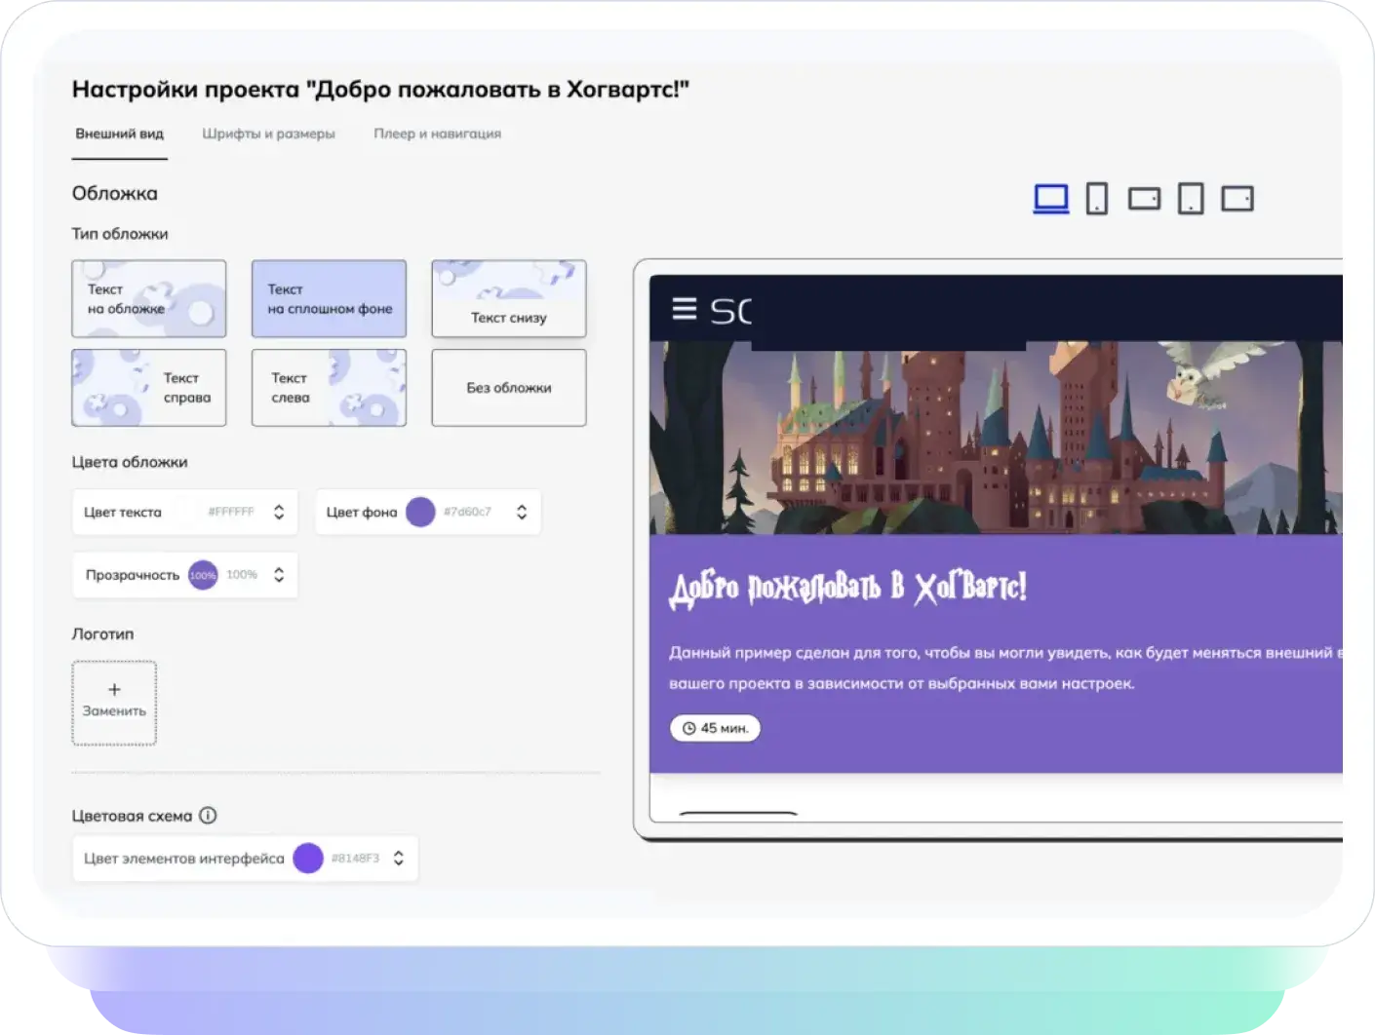Click the #FFFFFF text color value
Screen dimensions: 1375x1035
click(x=231, y=512)
